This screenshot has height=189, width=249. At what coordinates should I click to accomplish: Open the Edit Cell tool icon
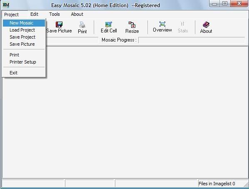[109, 25]
